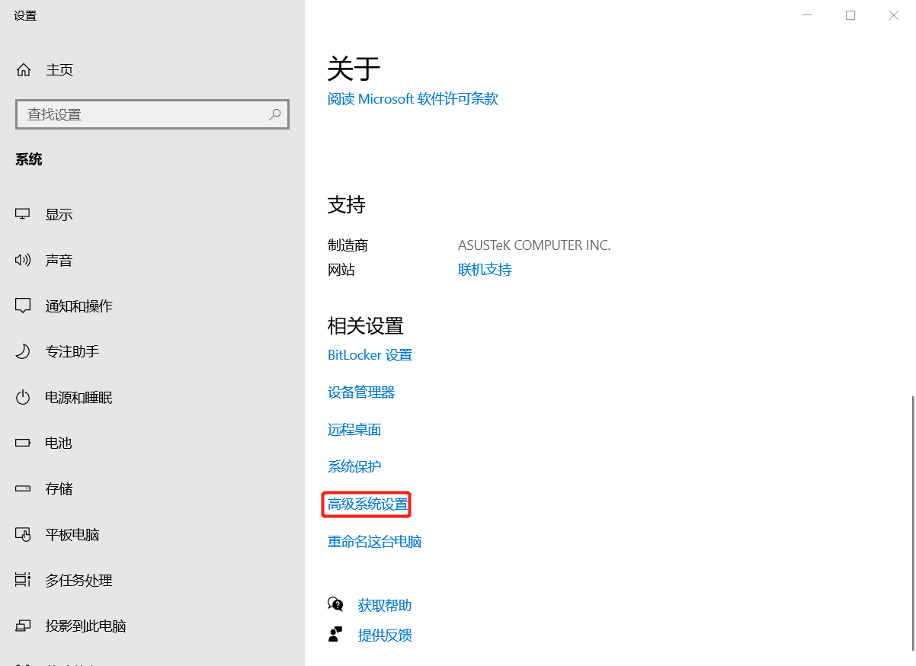Click the Give feedback person icon
Screen dimensions: 916x666
click(335, 634)
